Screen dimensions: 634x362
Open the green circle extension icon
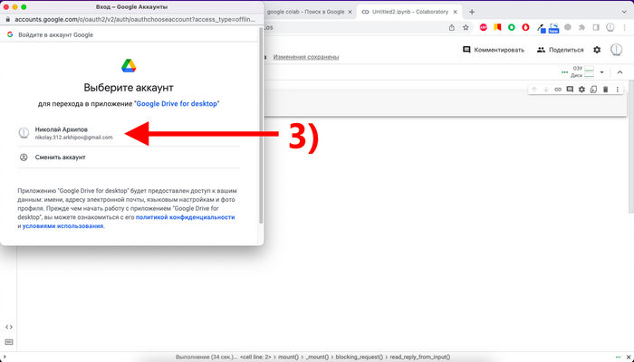[512, 27]
